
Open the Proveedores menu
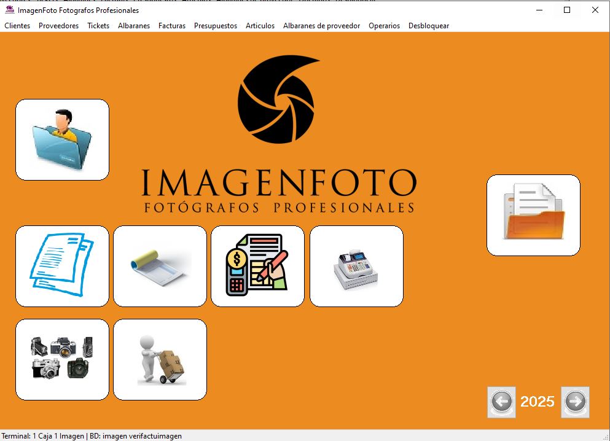pos(58,26)
